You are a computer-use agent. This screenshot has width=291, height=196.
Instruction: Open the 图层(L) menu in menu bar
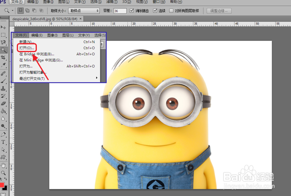pyautogui.click(x=64, y=2)
